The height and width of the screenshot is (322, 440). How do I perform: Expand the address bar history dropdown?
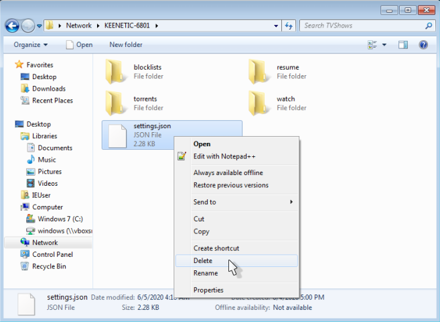(277, 26)
